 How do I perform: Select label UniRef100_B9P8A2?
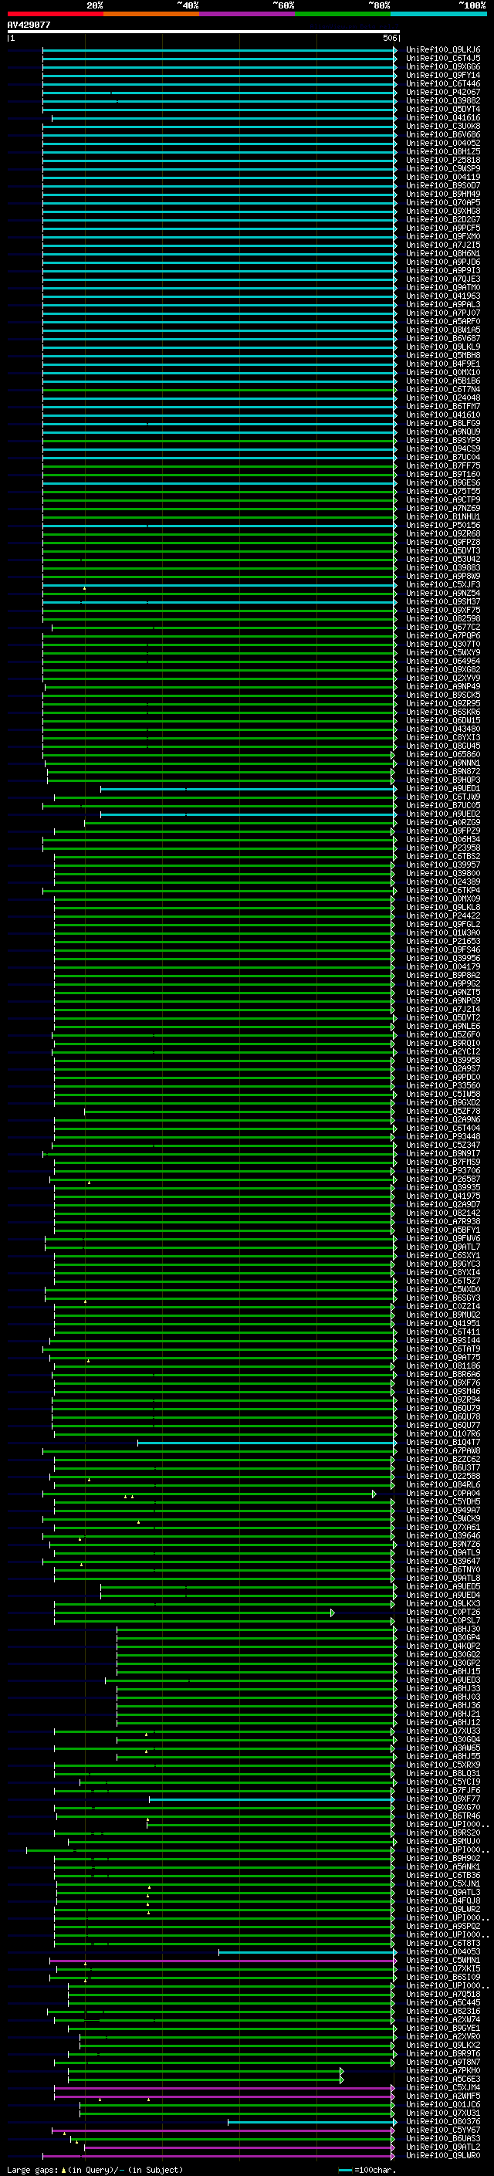tap(443, 975)
